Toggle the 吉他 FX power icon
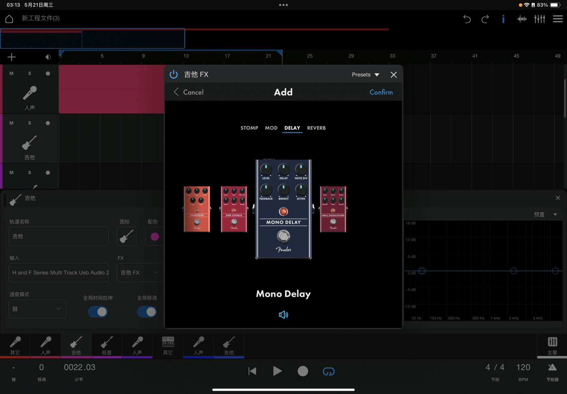Image resolution: width=567 pixels, height=394 pixels. pos(174,75)
